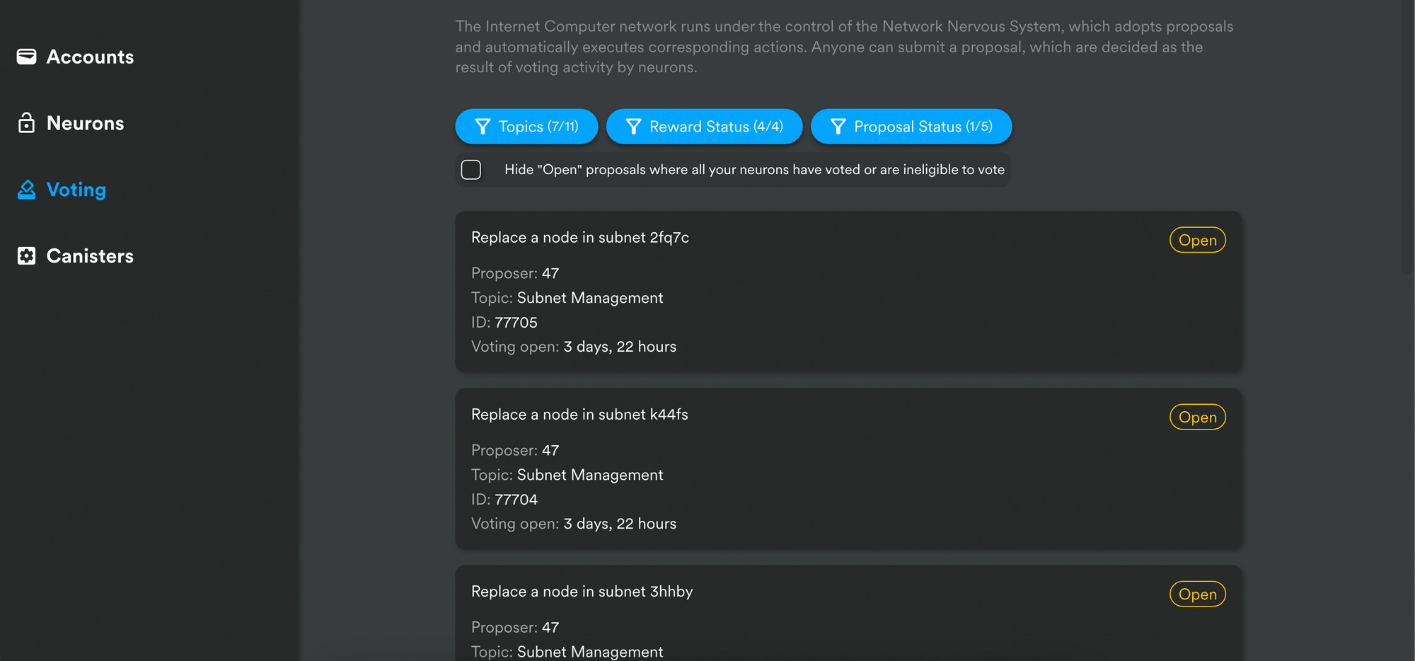Click ID 77704 text

504,500
